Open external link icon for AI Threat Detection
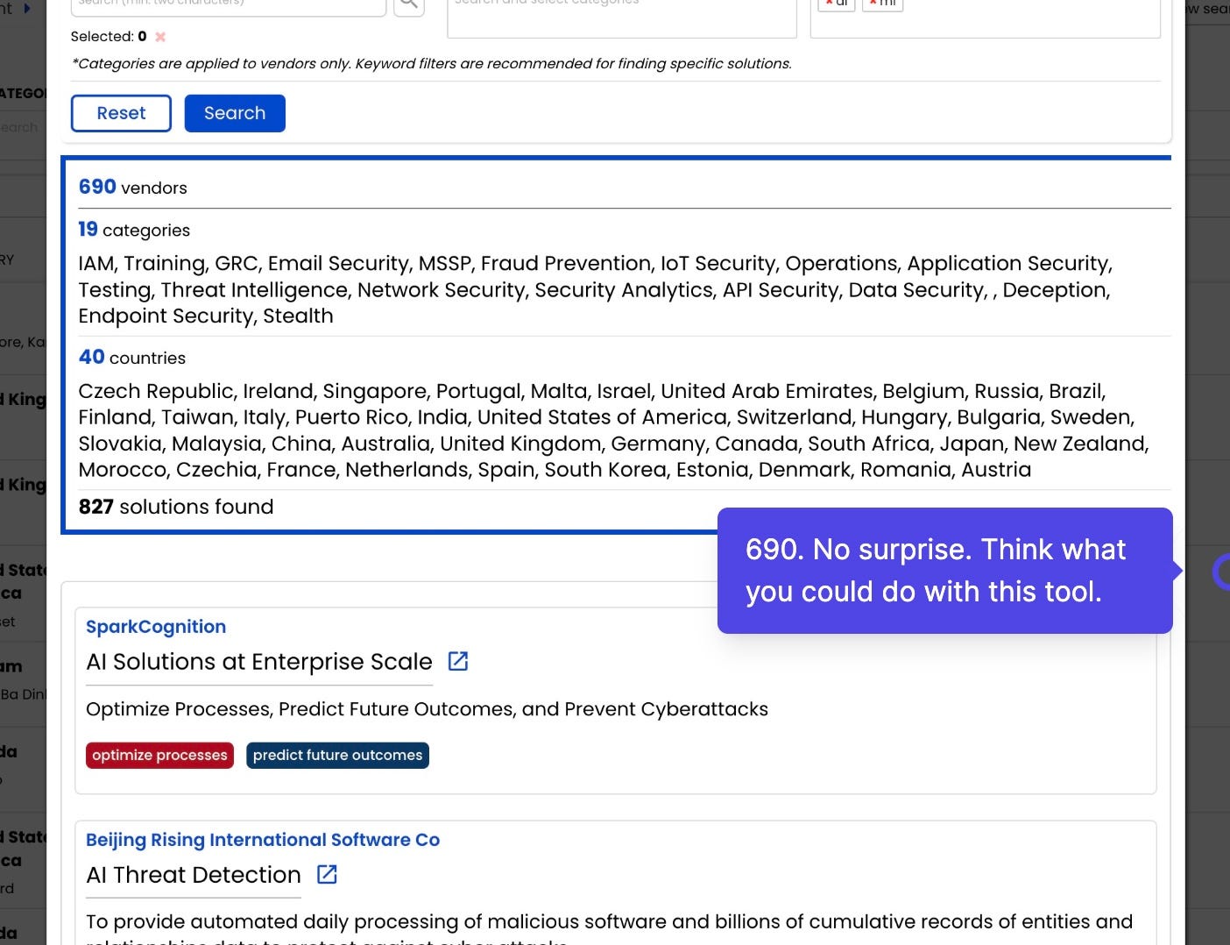 (327, 874)
